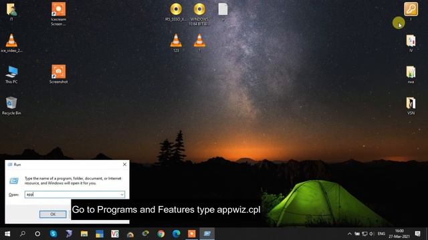Open the Windows Start menu
Viewport: 428px width, 240px height.
click(x=7, y=234)
